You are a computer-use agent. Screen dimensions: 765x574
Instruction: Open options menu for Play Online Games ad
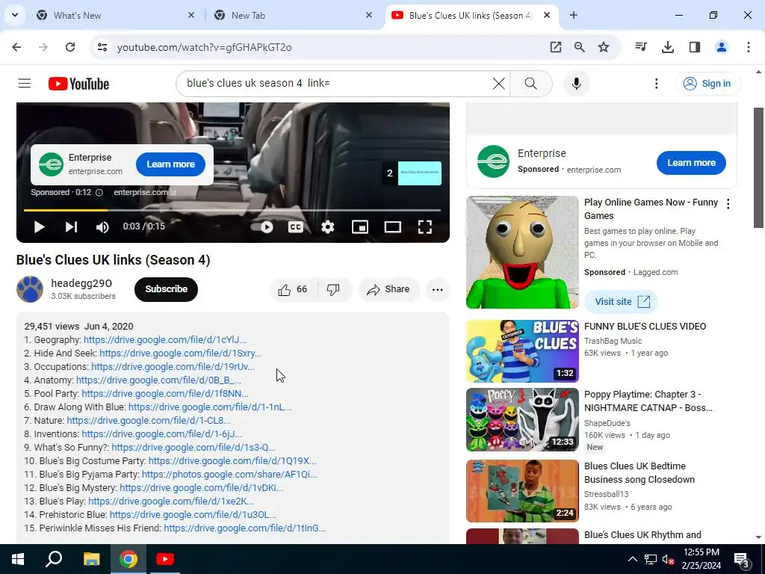click(728, 204)
